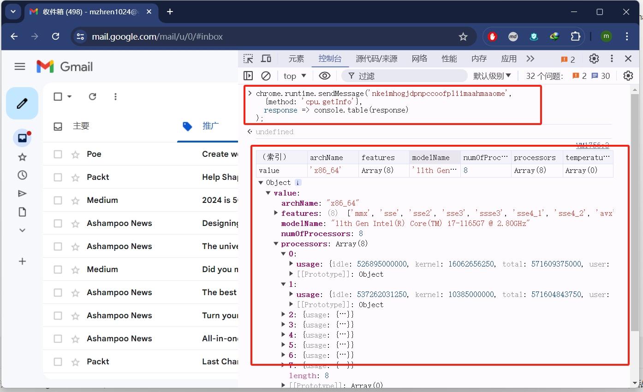Collapse the processors Array(8) node
The height and width of the screenshot is (392, 643).
click(276, 244)
